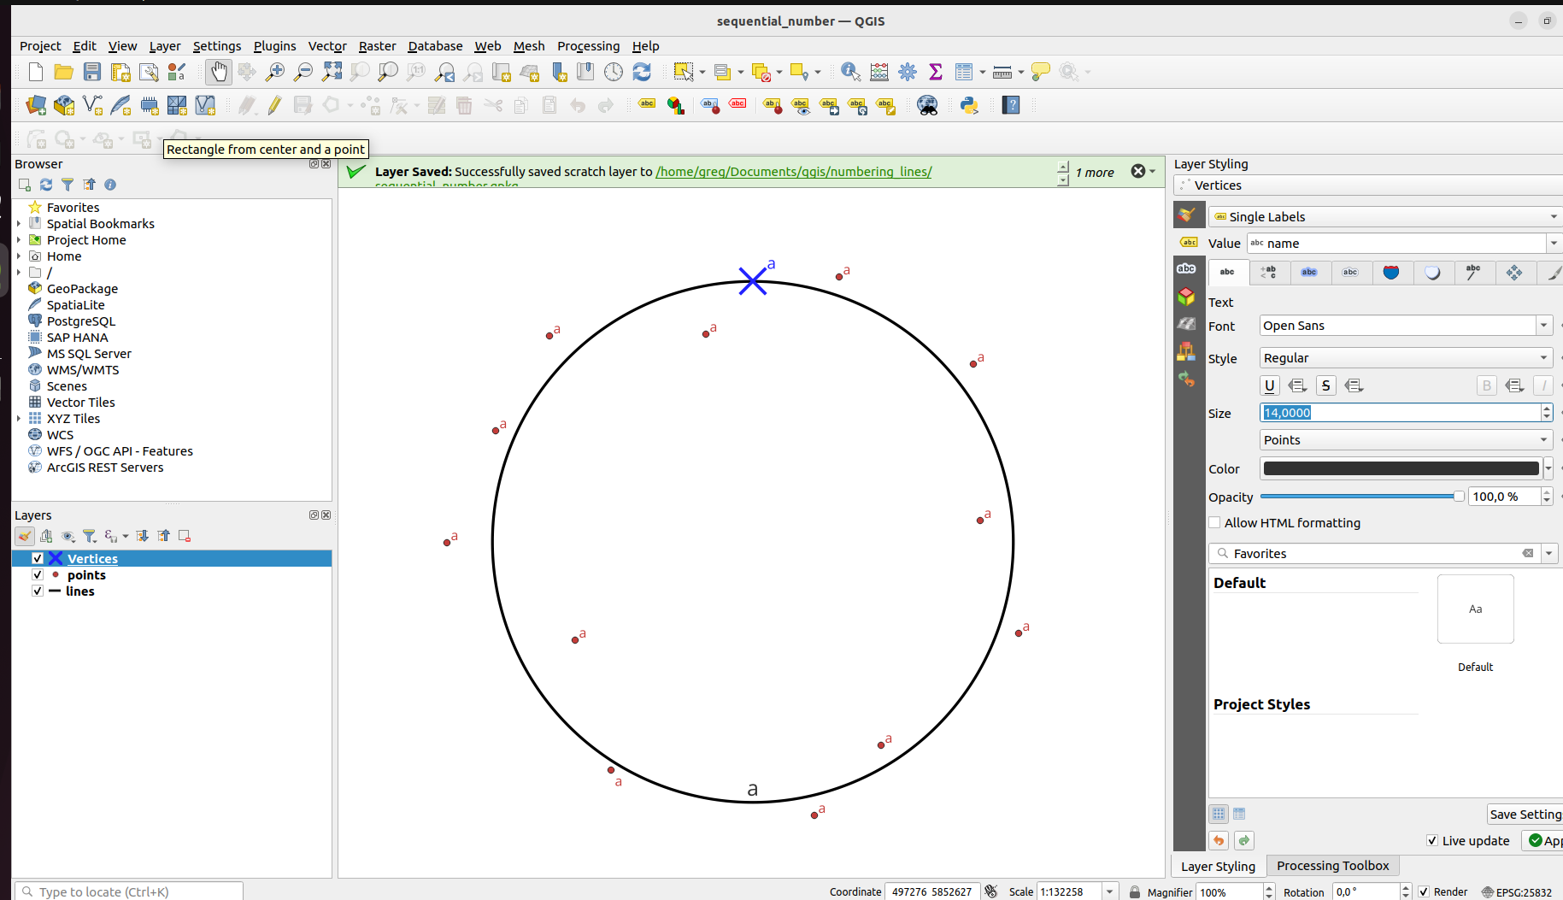Expand the Spatial Bookmarks tree item
The image size is (1563, 900).
[19, 224]
